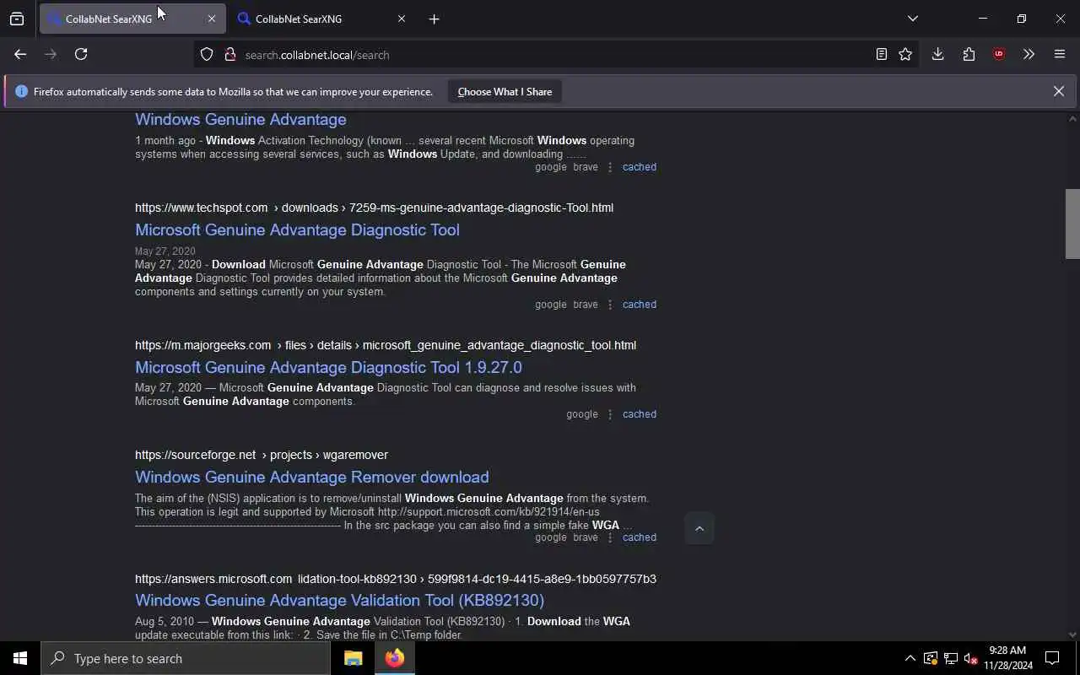
Task: Click the Type here to search box
Action: (186, 658)
